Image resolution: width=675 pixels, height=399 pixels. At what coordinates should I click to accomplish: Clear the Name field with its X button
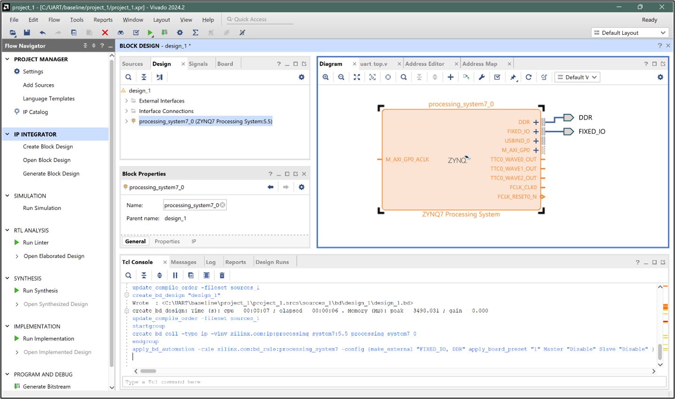click(222, 205)
